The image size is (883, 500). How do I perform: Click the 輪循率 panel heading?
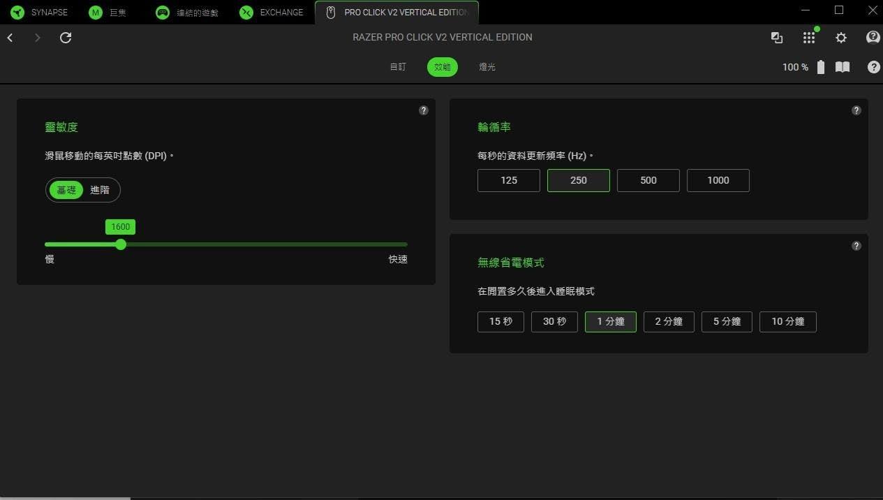pos(494,127)
